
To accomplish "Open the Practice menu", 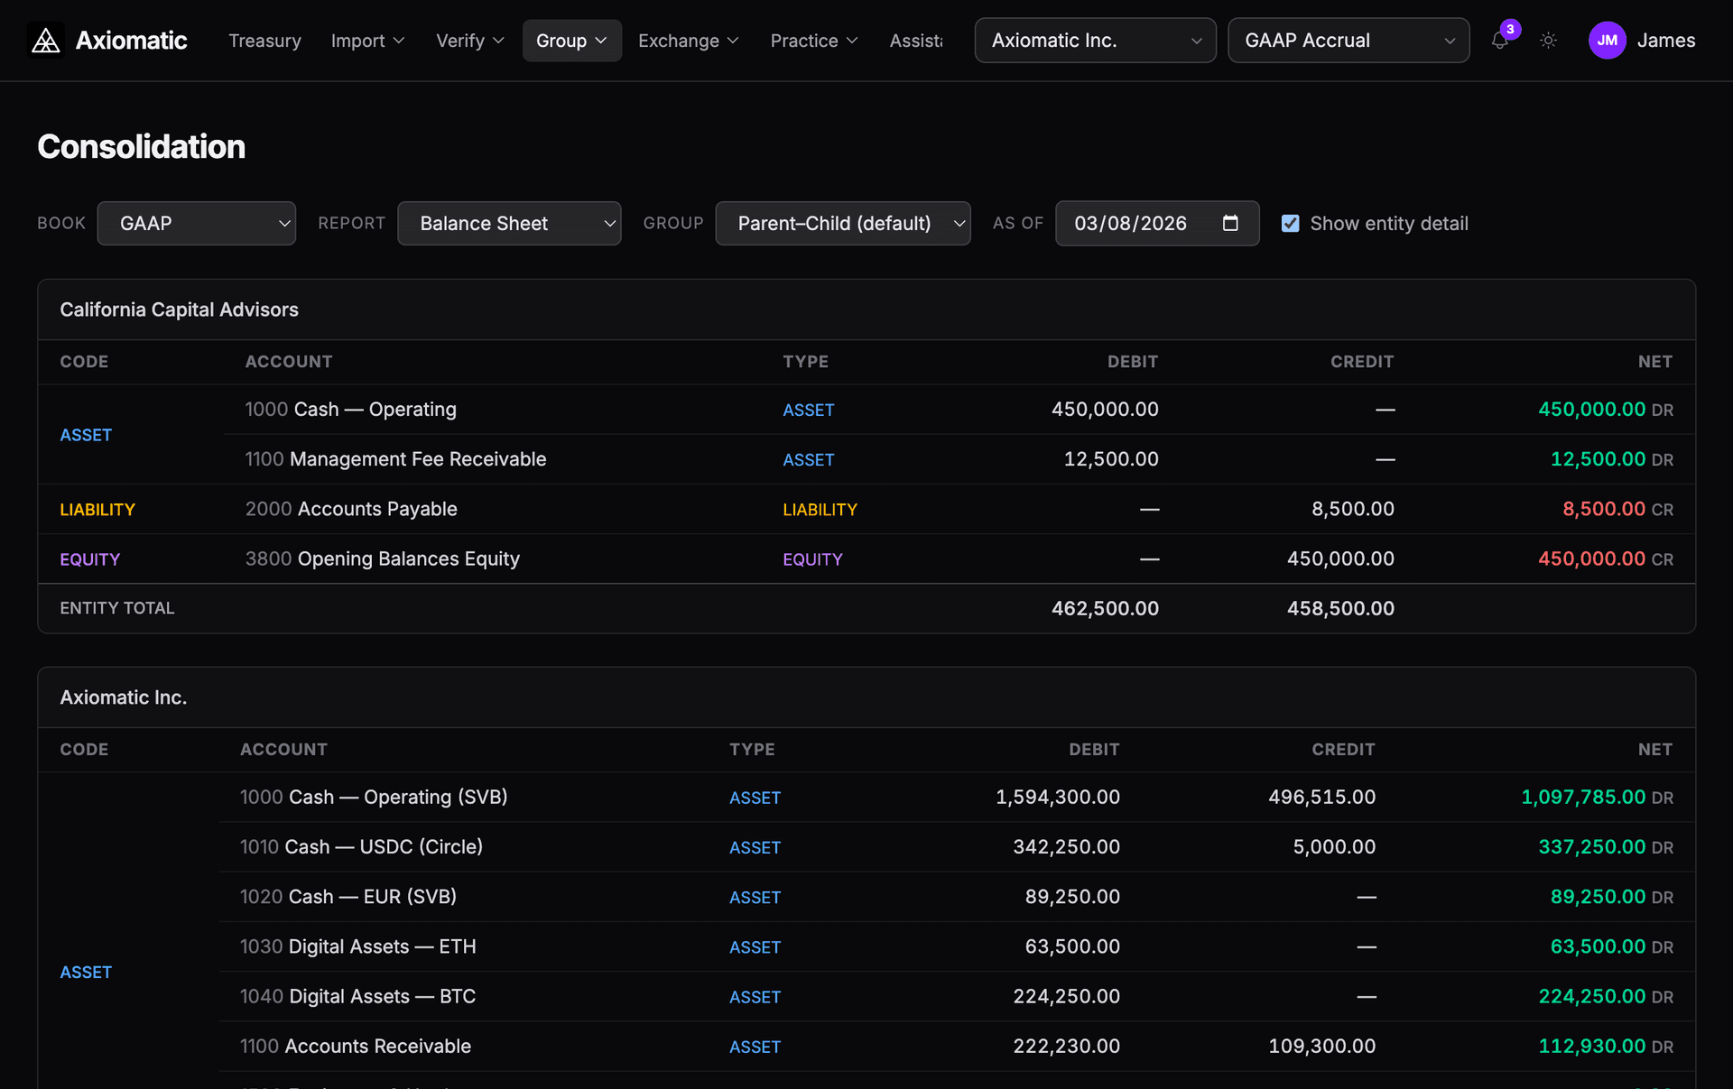I will pos(813,41).
